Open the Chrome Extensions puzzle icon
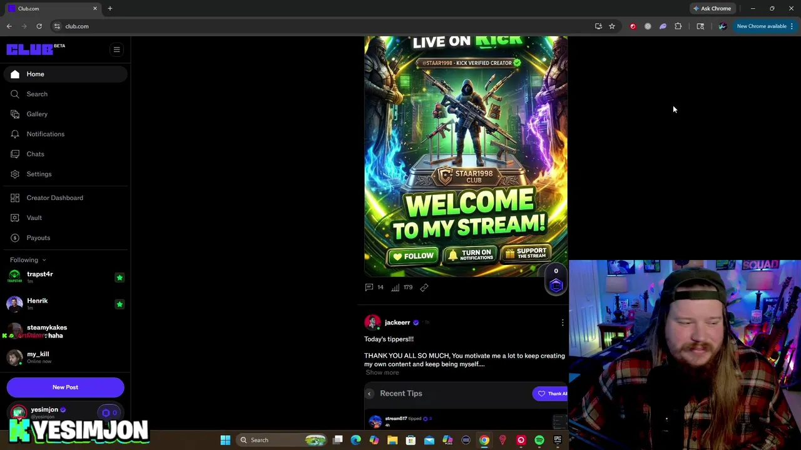 tap(678, 26)
